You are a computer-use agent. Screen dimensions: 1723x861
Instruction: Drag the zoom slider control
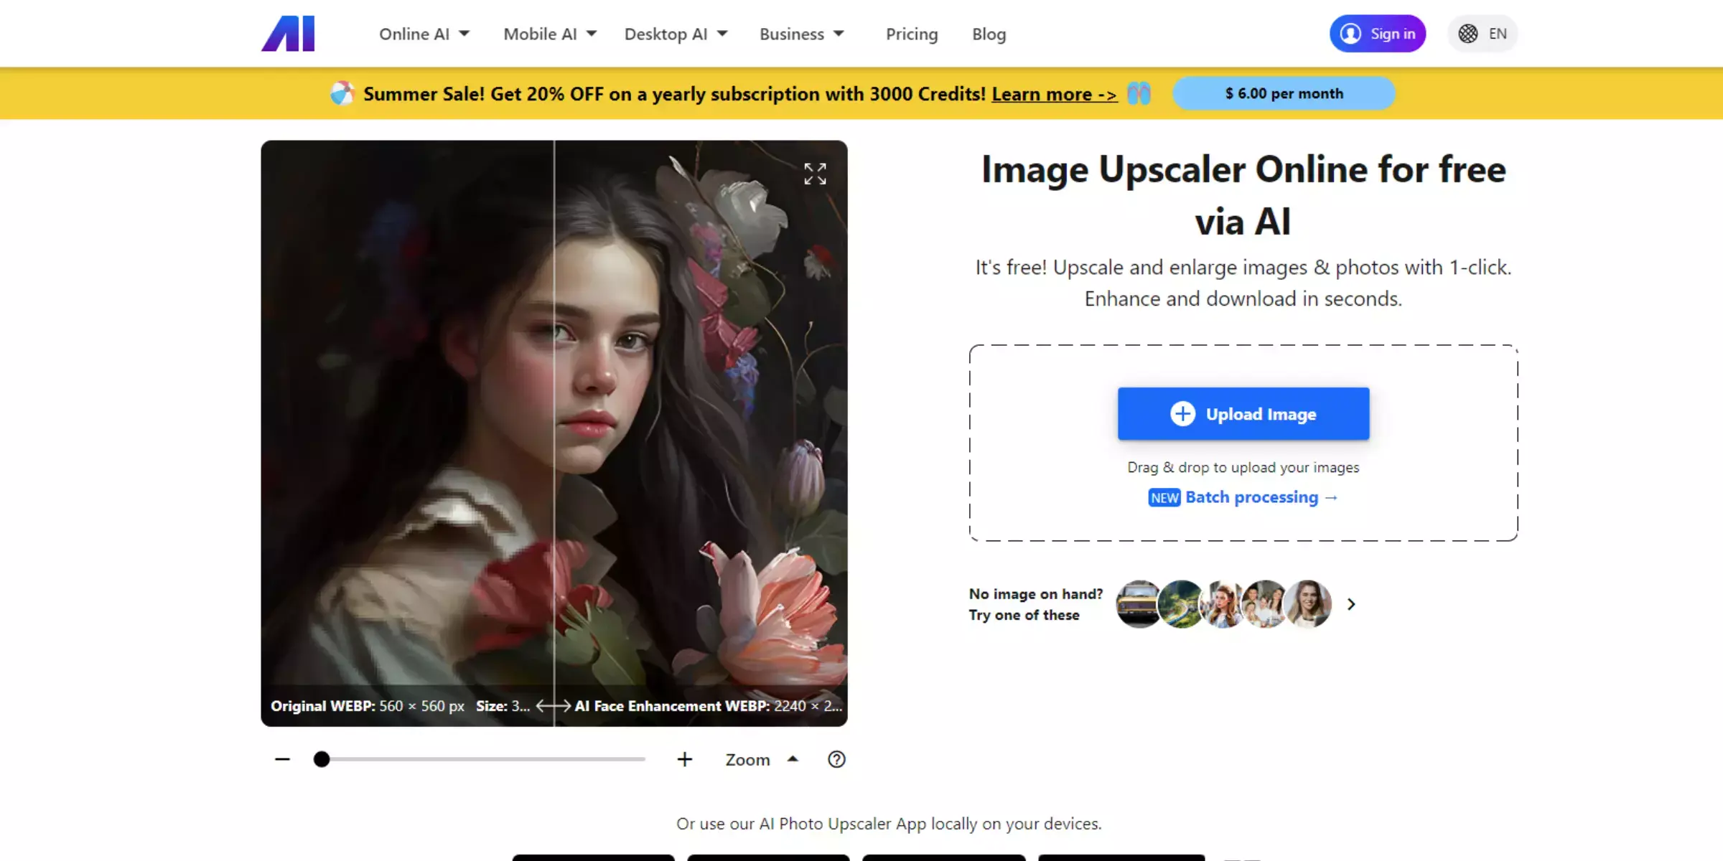[322, 759]
